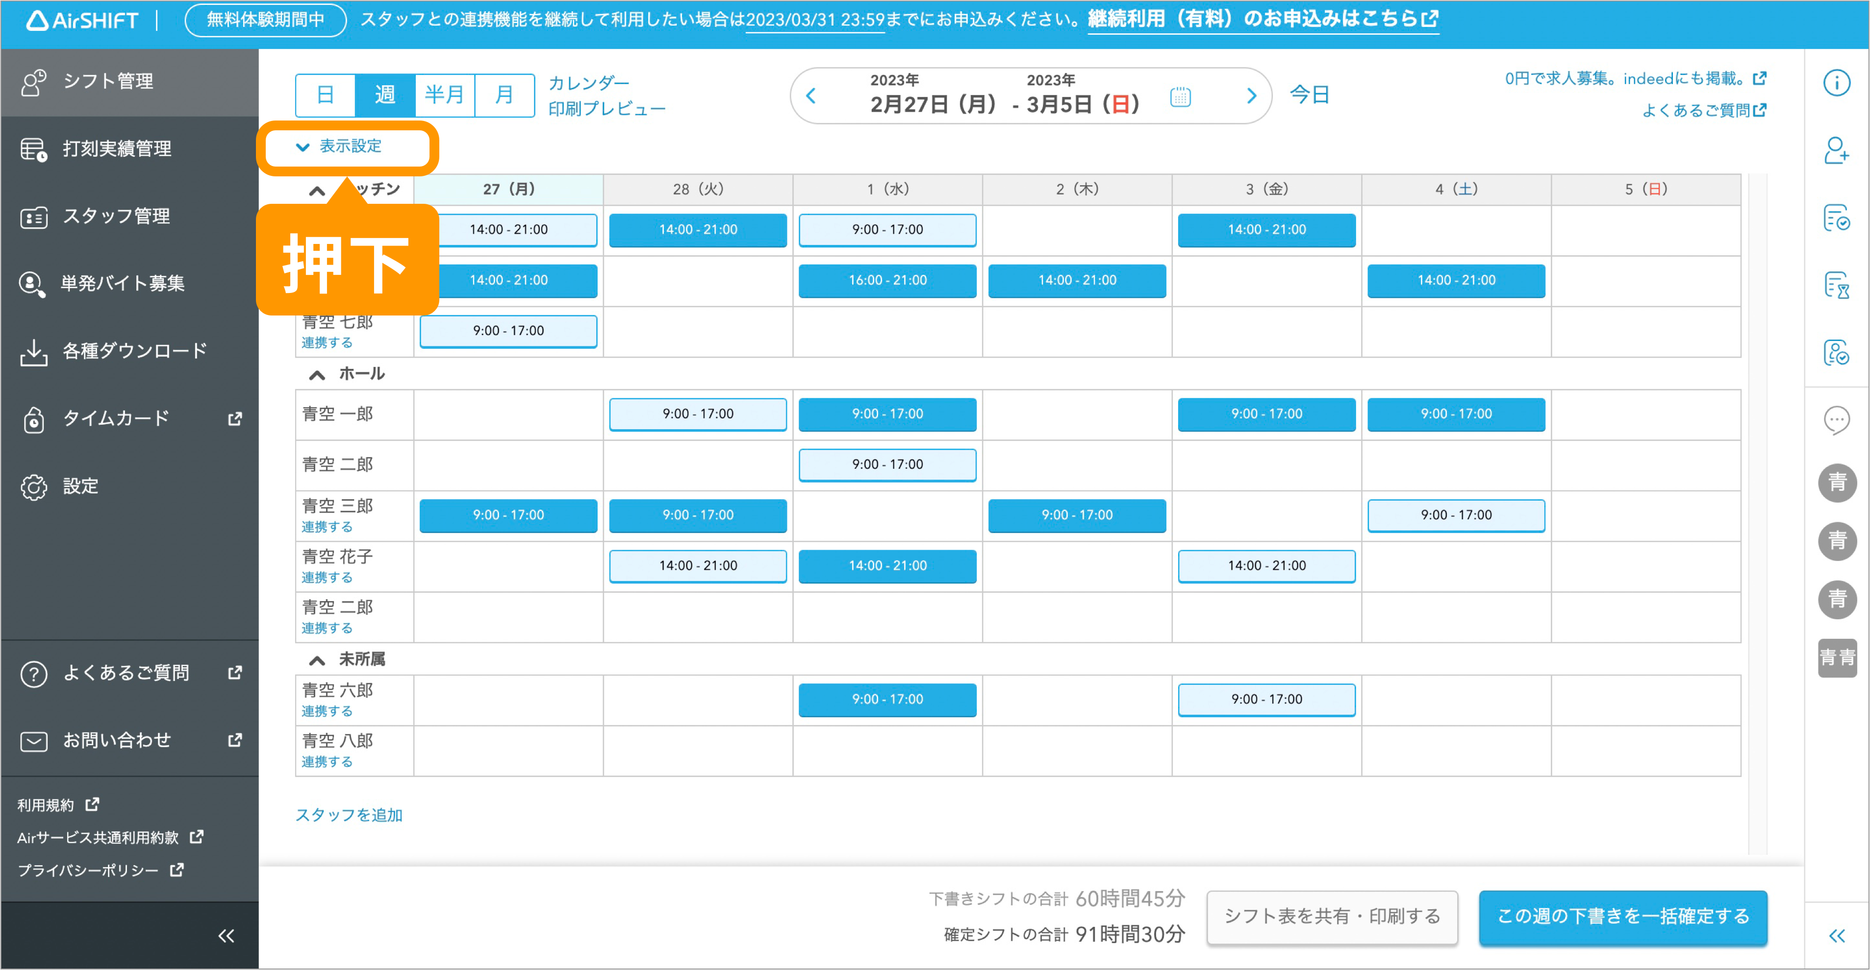The image size is (1870, 970).
Task: Select 青空 花子 14:00 - 21:00 Tuesday shift
Action: tap(698, 567)
